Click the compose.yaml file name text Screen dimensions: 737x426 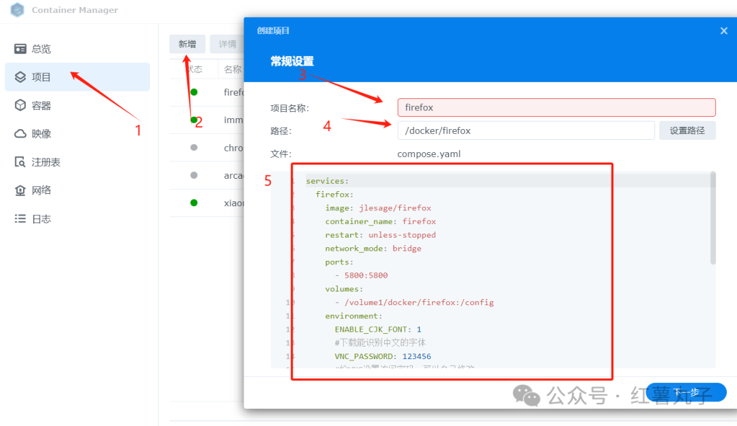click(429, 154)
